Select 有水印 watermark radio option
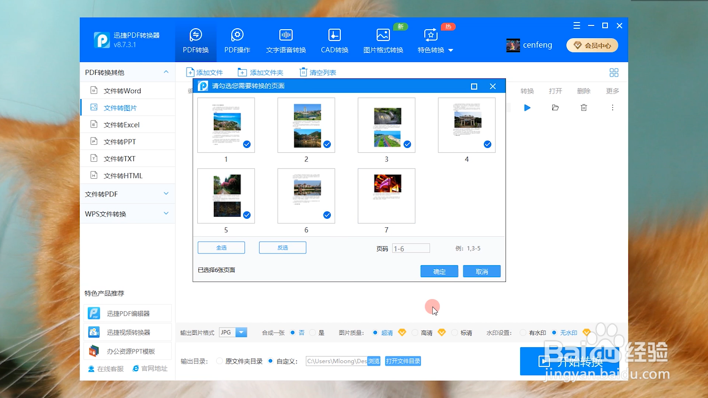This screenshot has width=708, height=398. pos(523,333)
